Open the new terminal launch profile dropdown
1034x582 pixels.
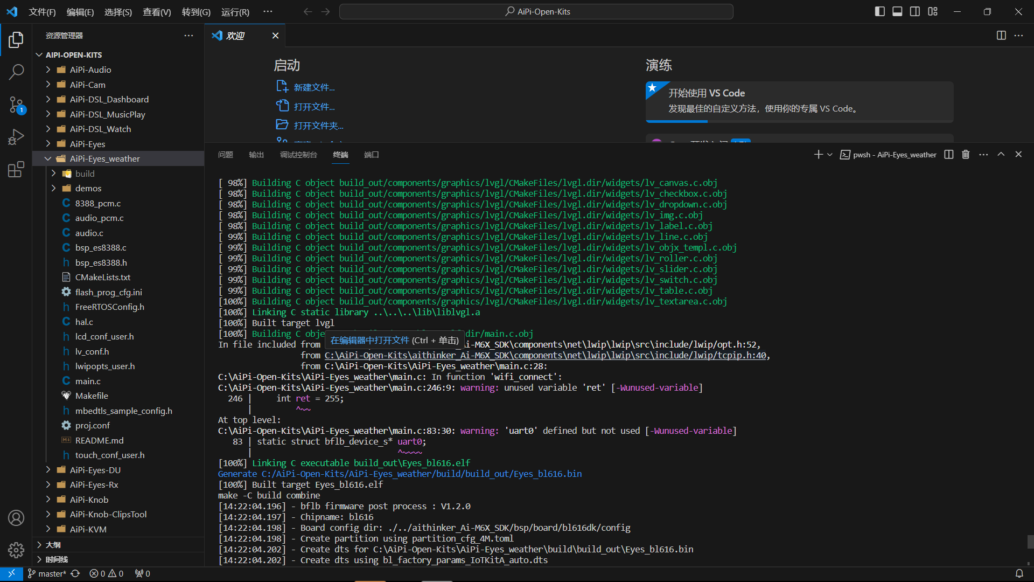(x=830, y=155)
